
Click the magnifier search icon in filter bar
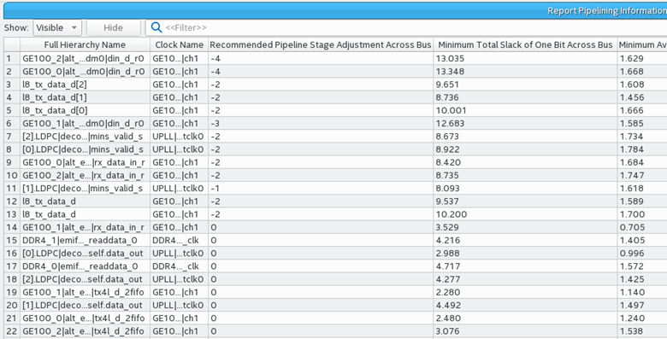[156, 27]
